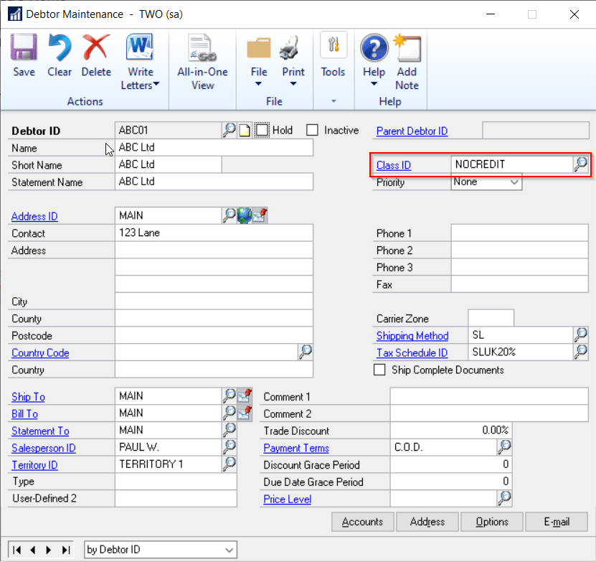This screenshot has height=562, width=596.
Task: Open the 'by Debtor ID' sort dropdown
Action: point(229,550)
